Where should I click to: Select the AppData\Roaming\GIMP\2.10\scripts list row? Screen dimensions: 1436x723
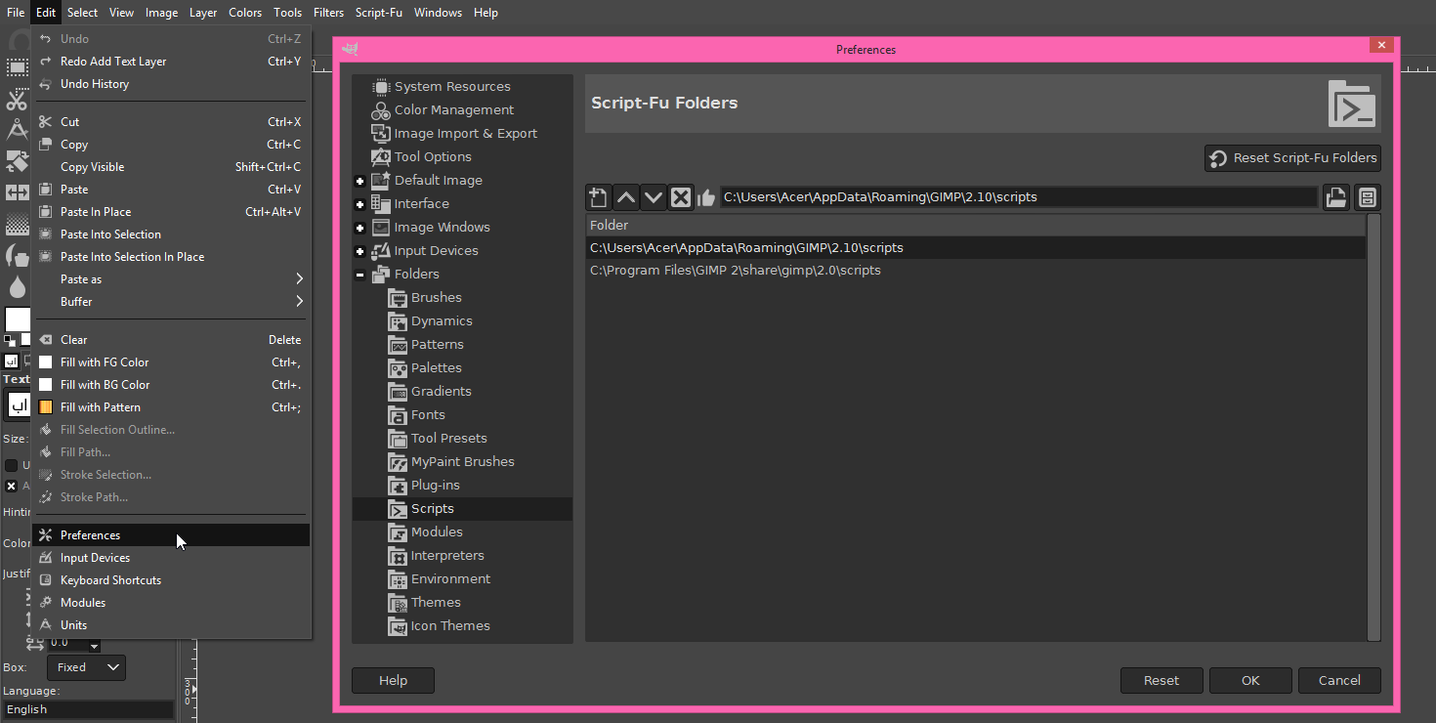click(x=975, y=248)
